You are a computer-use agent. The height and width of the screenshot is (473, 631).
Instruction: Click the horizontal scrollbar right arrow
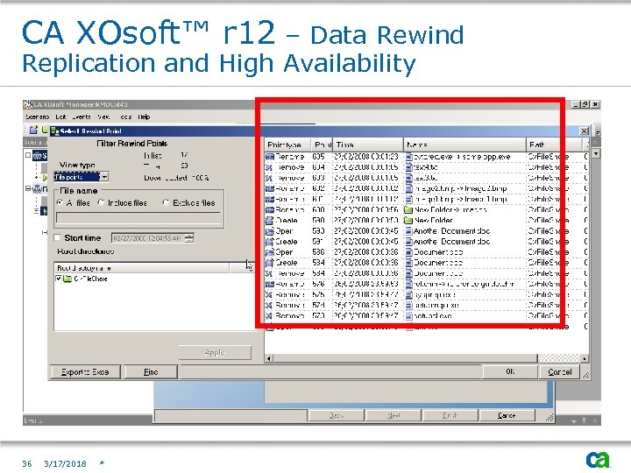coord(585,358)
